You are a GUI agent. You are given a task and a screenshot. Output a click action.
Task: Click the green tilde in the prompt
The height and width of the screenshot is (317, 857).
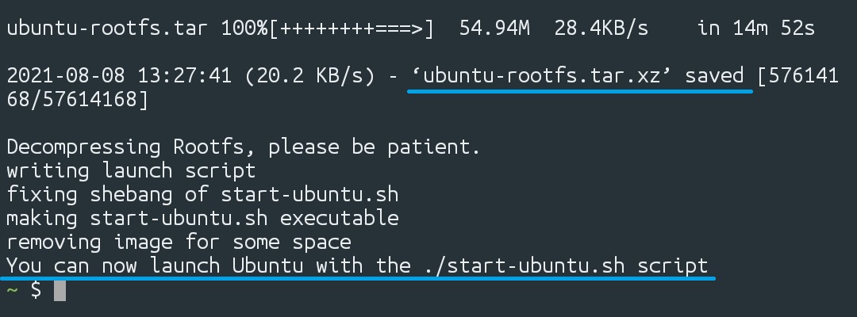pyautogui.click(x=12, y=290)
